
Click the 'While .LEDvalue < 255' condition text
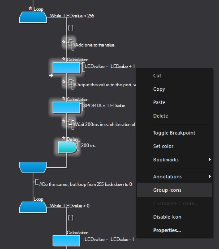coord(72,16)
